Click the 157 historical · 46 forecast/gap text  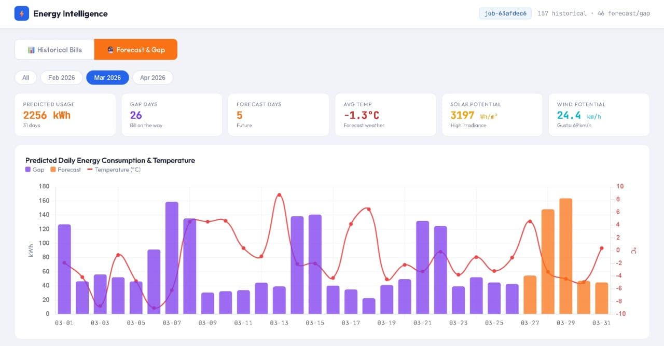pyautogui.click(x=593, y=13)
